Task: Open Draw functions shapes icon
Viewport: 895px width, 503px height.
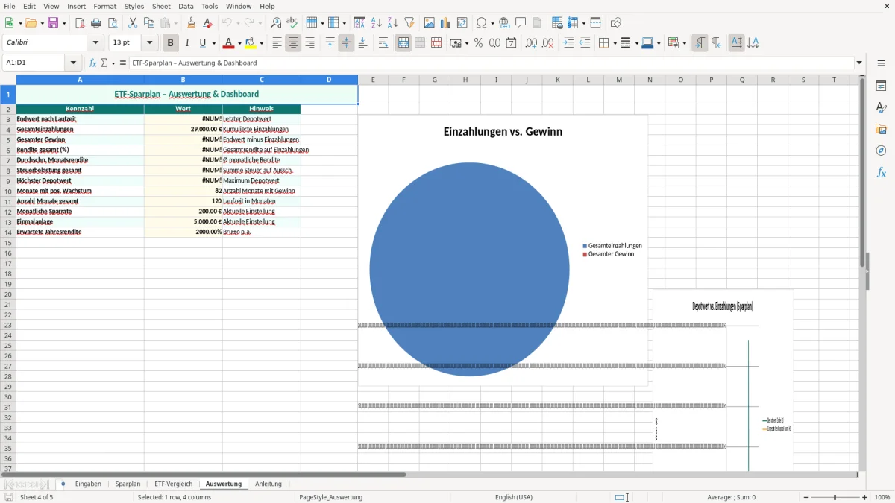Action: click(616, 23)
